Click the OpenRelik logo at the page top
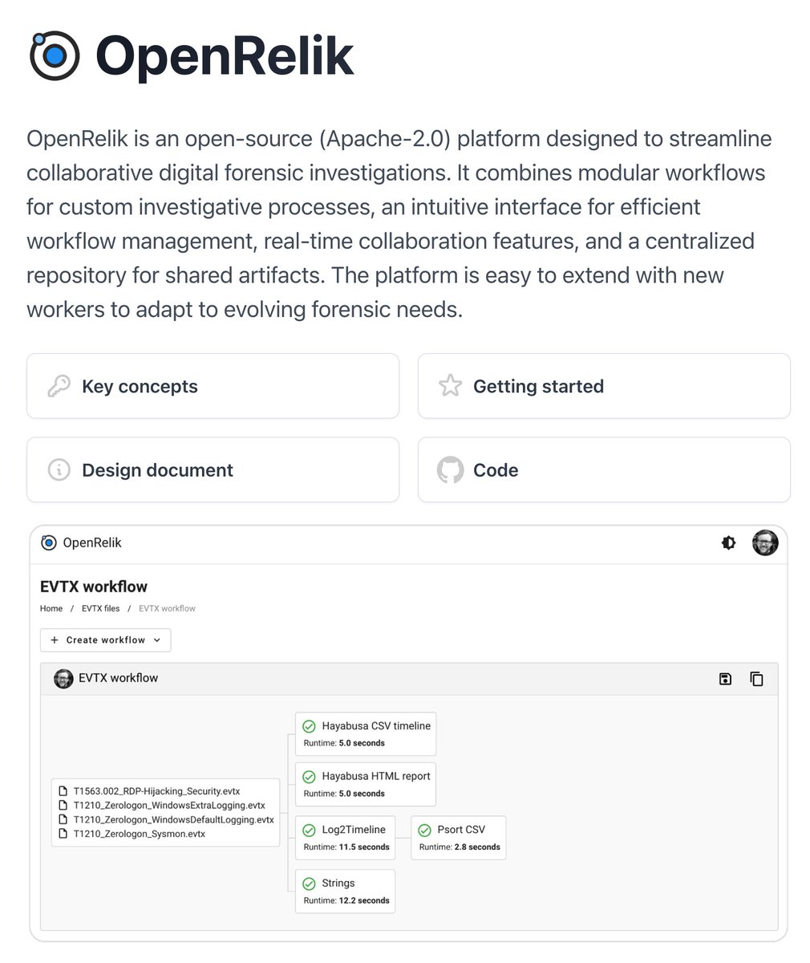This screenshot has width=810, height=963. click(x=55, y=55)
